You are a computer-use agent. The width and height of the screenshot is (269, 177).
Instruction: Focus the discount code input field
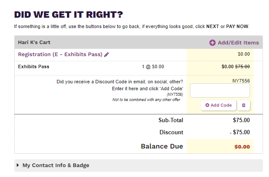220,91
